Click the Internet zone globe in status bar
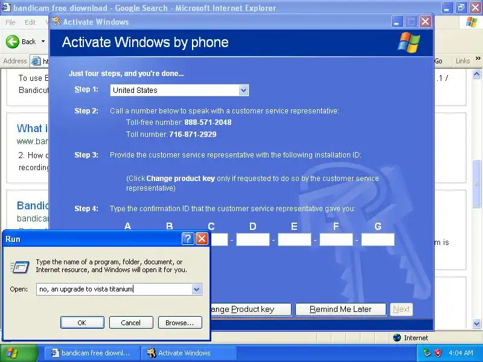Image resolution: width=483 pixels, height=362 pixels. [397, 338]
